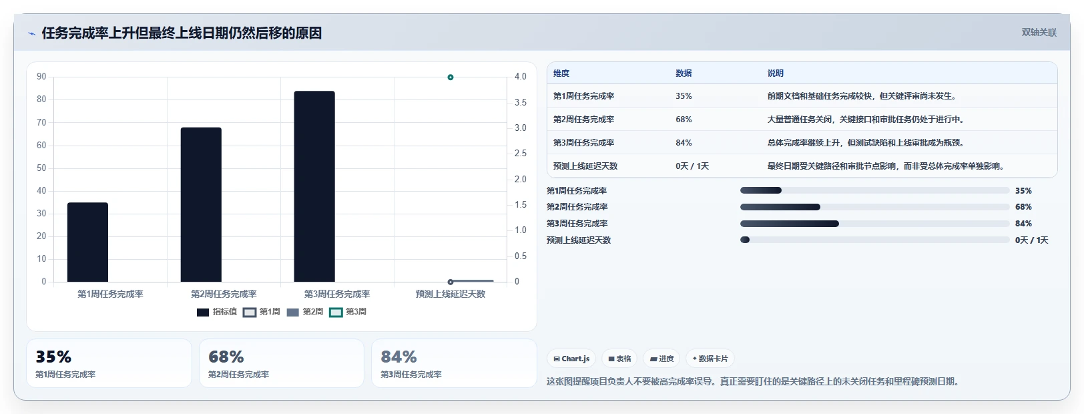Image resolution: width=1084 pixels, height=414 pixels.
Task: Click the left y-axis label 90
Action: (x=41, y=77)
